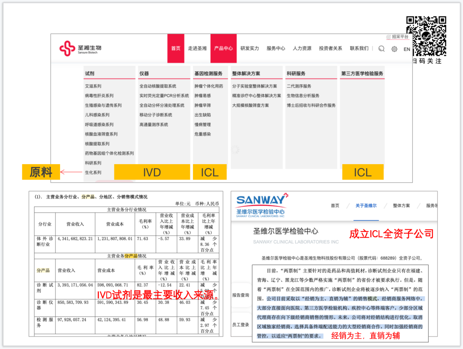Open the 走进圣湘 menu item

point(197,48)
